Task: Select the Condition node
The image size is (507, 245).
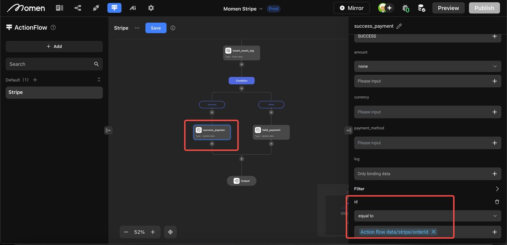Action: point(242,81)
